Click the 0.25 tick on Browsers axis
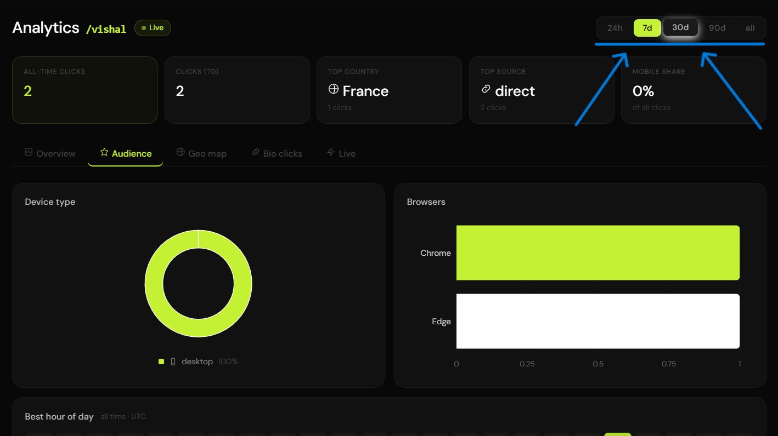The height and width of the screenshot is (436, 778). 527,364
